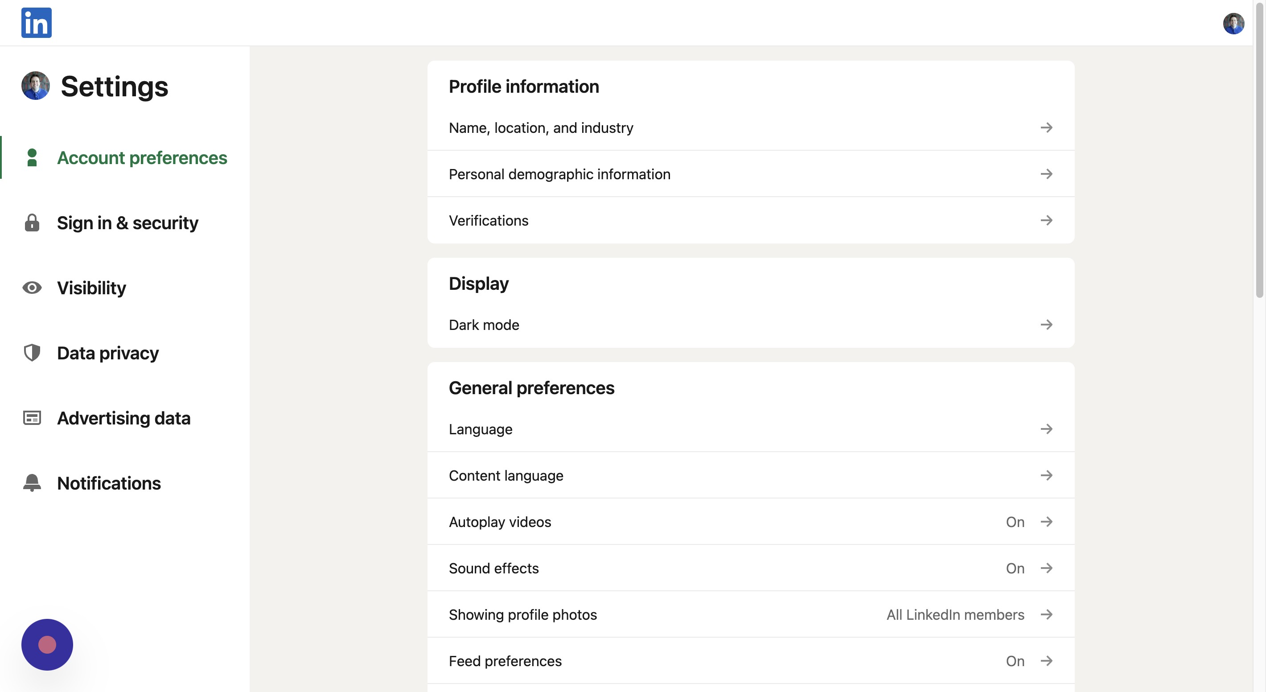Screen dimensions: 1266x692
Task: Open profile avatar menu in top-right corner
Action: point(1233,23)
